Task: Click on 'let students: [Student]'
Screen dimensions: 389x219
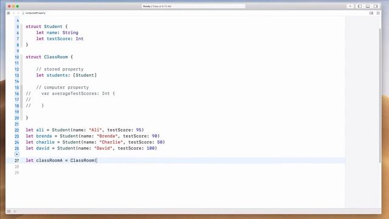Action: [x=66, y=75]
